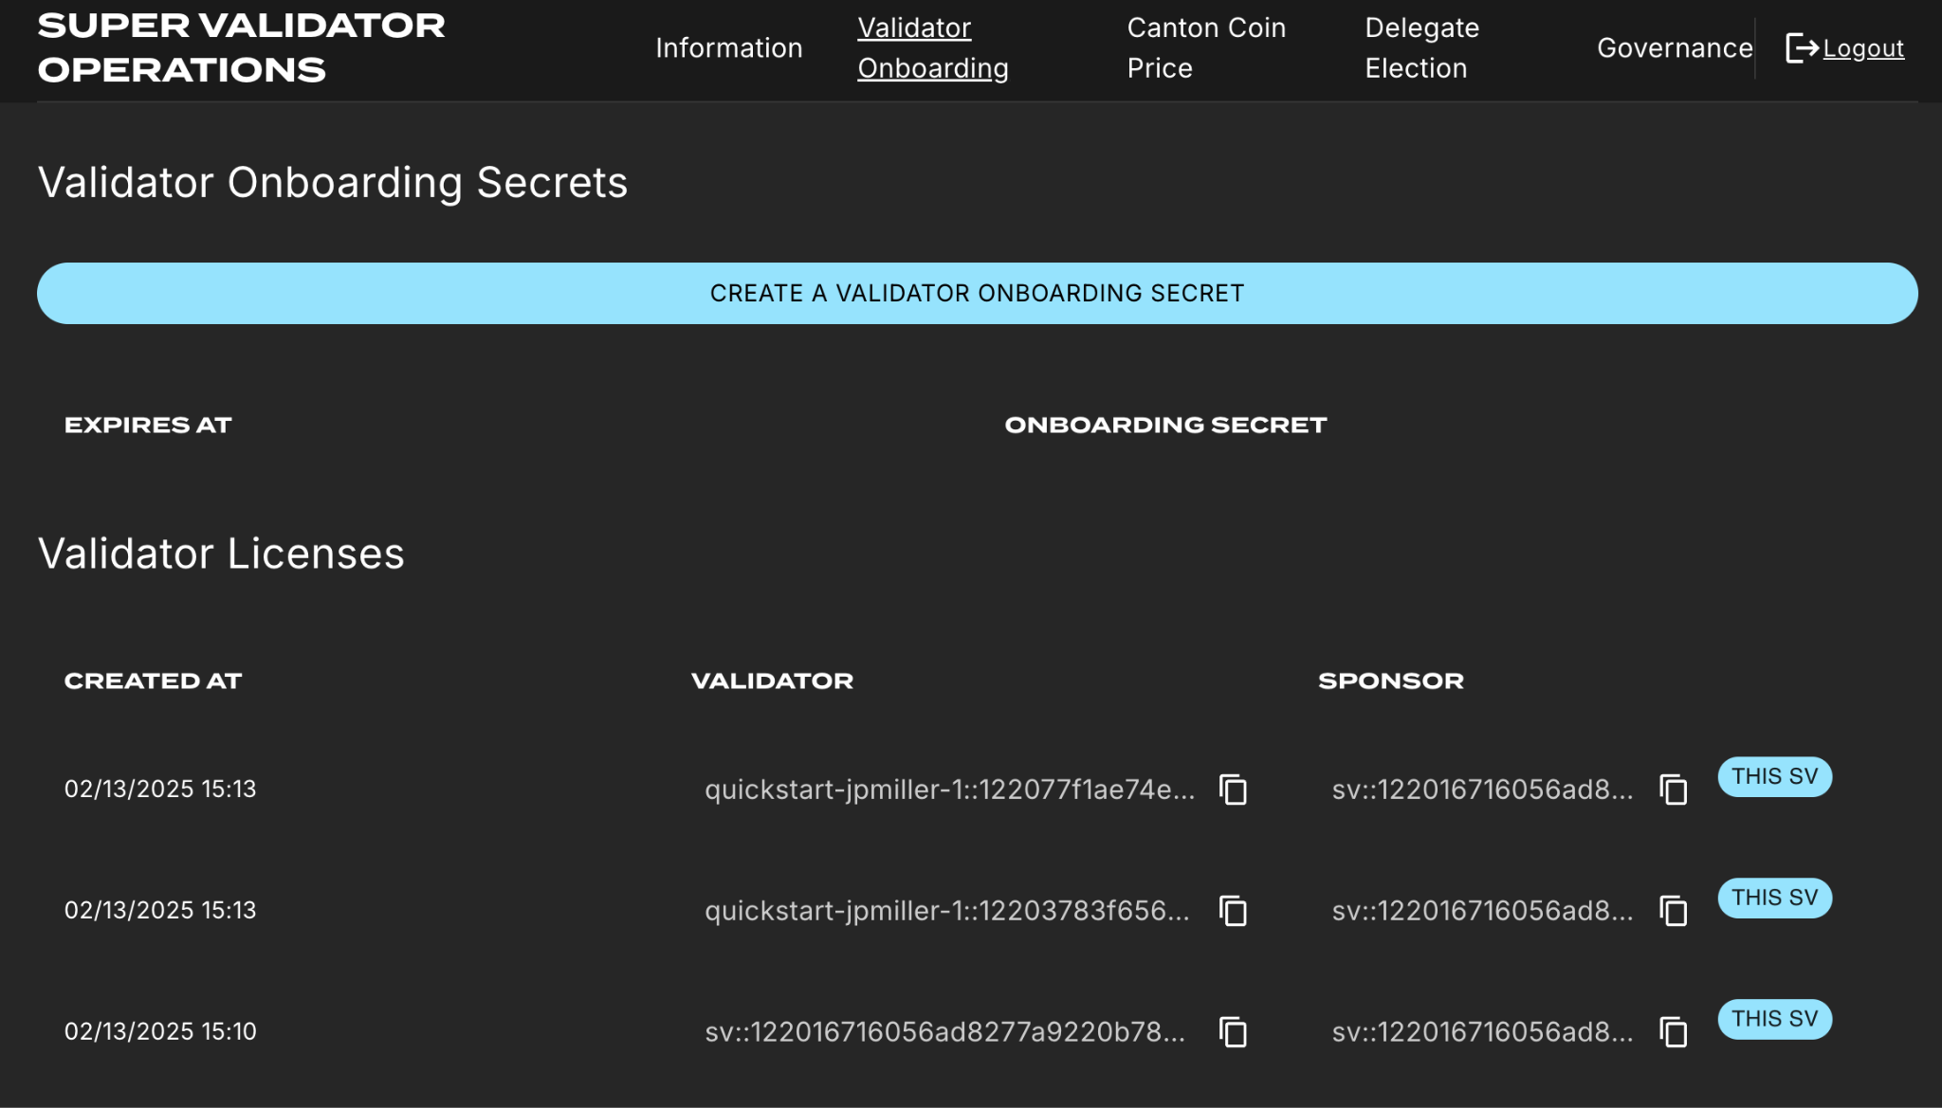Click the THIS SV badge in the first row

(1774, 776)
